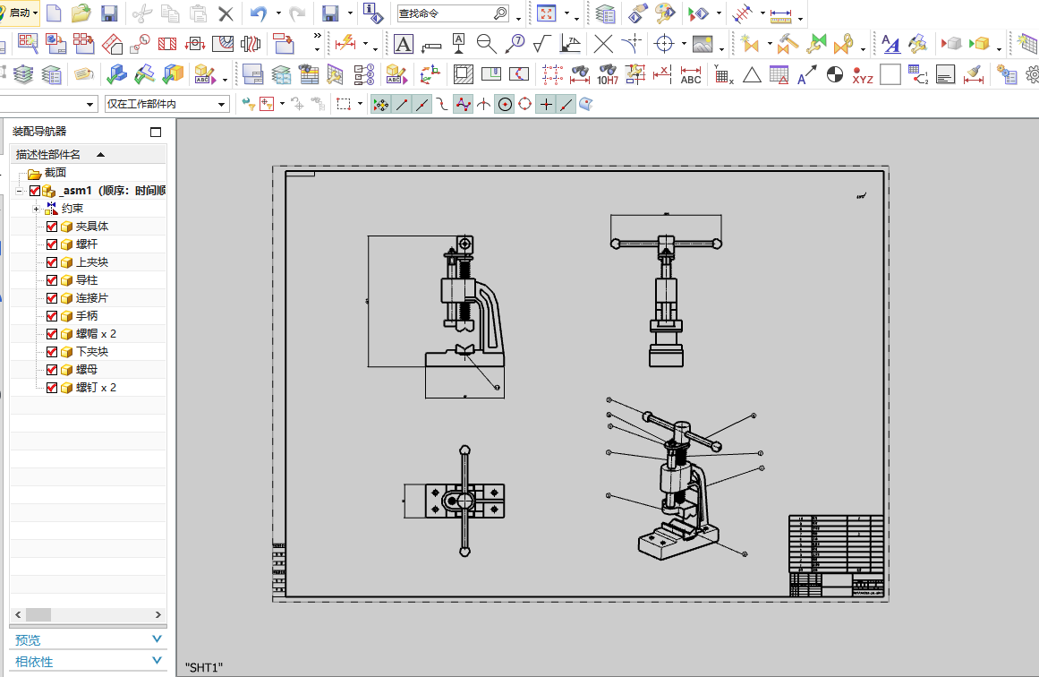Open the 启动 start dropdown menu

tap(20, 13)
